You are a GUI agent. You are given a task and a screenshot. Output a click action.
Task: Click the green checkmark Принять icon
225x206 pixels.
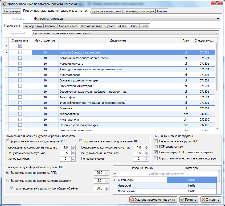[182, 200]
